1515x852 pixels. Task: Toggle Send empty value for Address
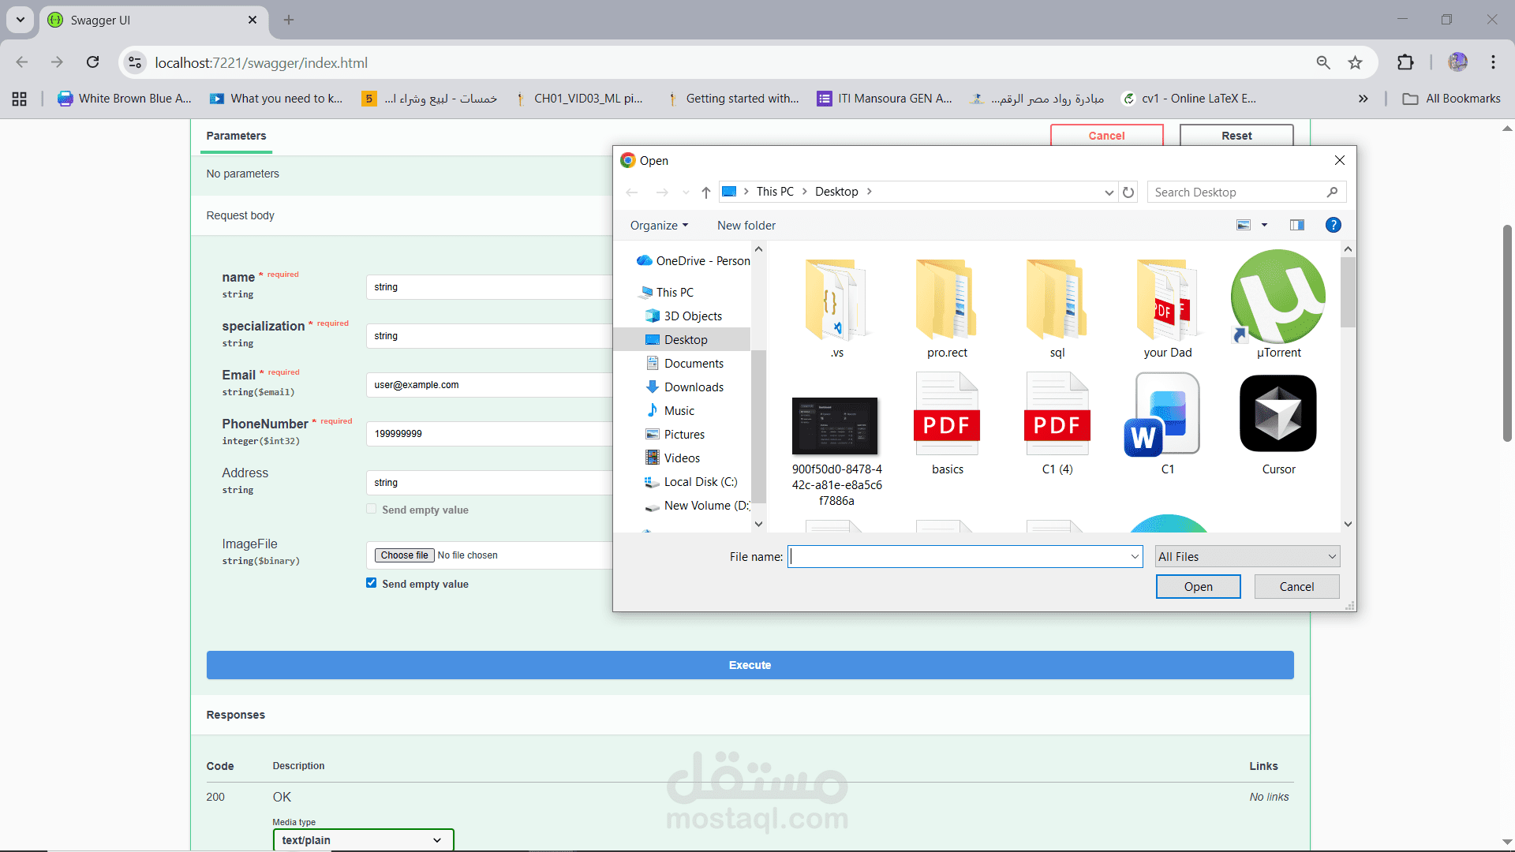tap(371, 509)
